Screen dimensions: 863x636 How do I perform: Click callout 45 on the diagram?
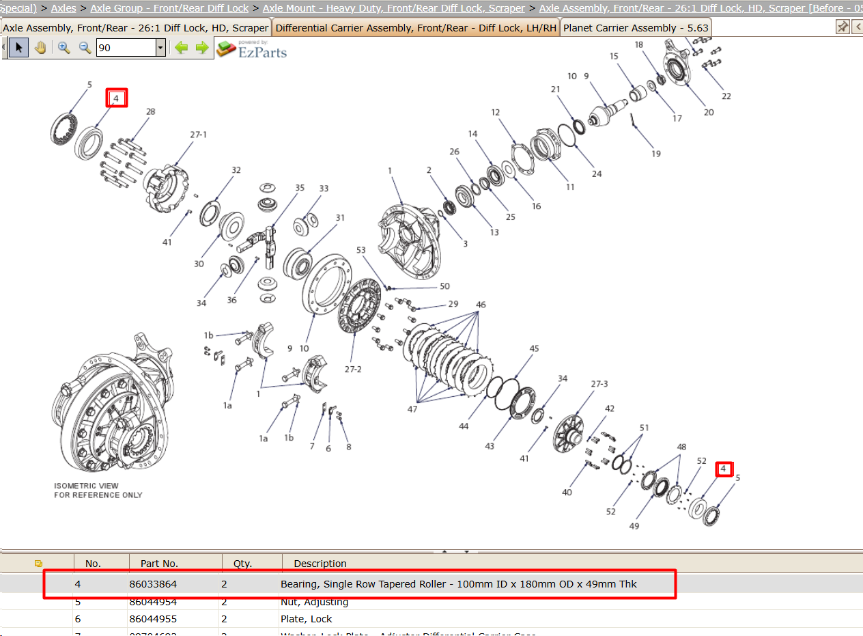534,348
